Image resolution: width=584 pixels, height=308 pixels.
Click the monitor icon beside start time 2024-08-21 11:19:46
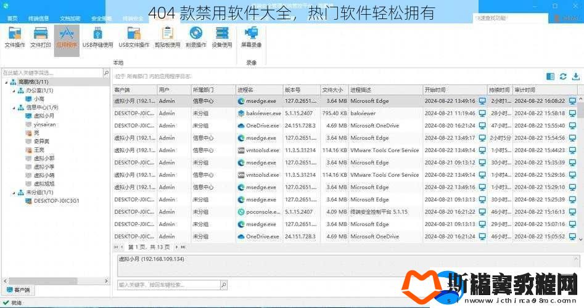tap(482, 113)
